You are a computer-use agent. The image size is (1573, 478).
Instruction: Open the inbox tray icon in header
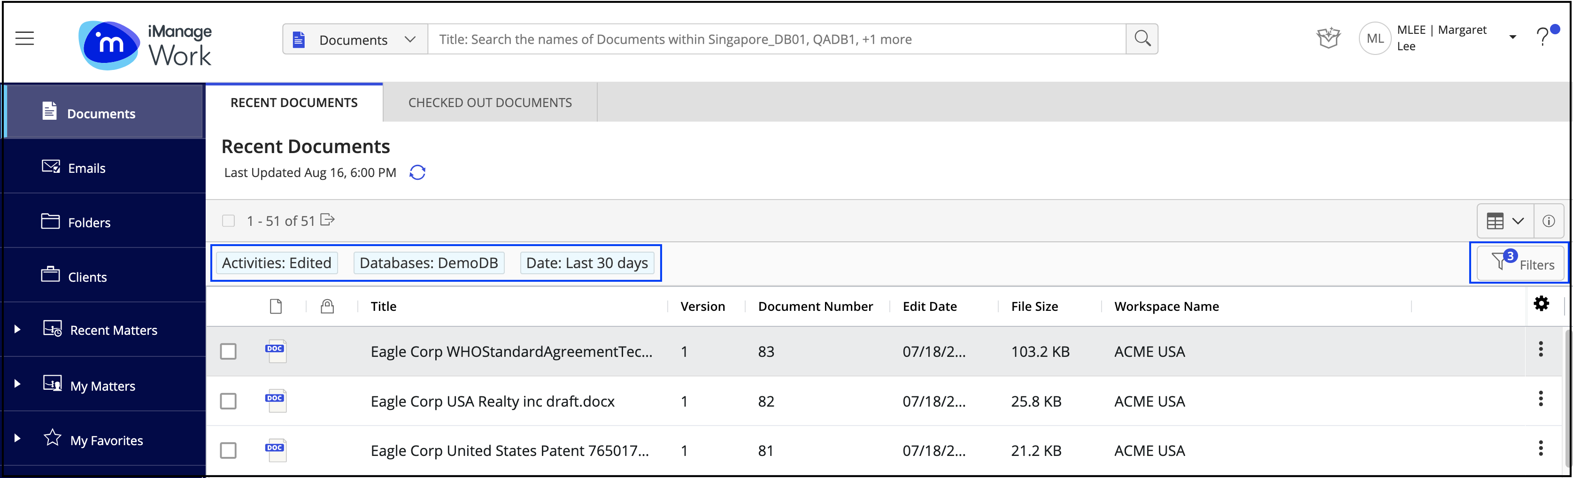coord(1328,39)
